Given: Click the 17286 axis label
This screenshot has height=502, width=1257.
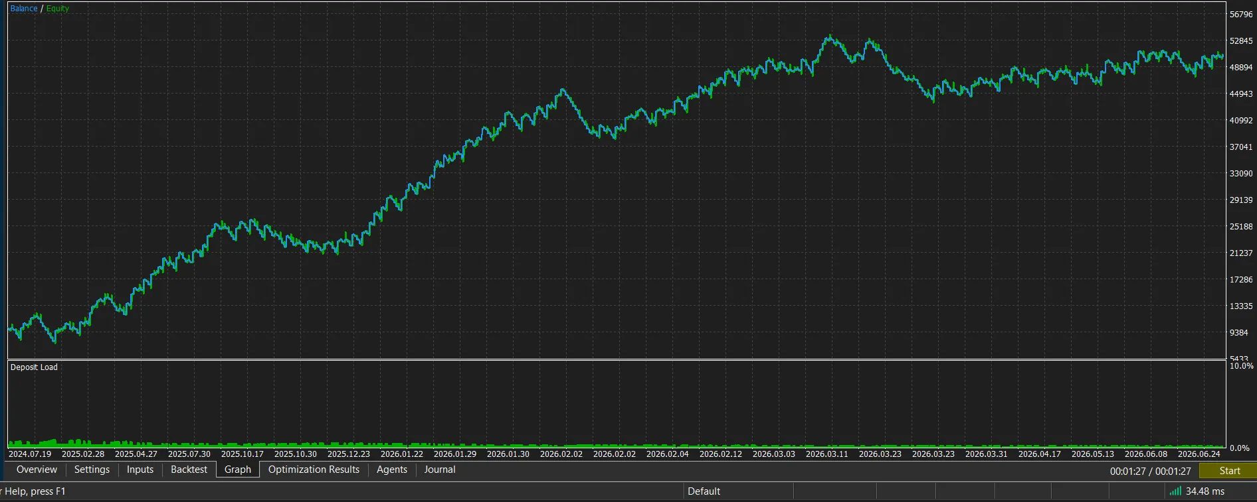Looking at the screenshot, I should (x=1241, y=280).
